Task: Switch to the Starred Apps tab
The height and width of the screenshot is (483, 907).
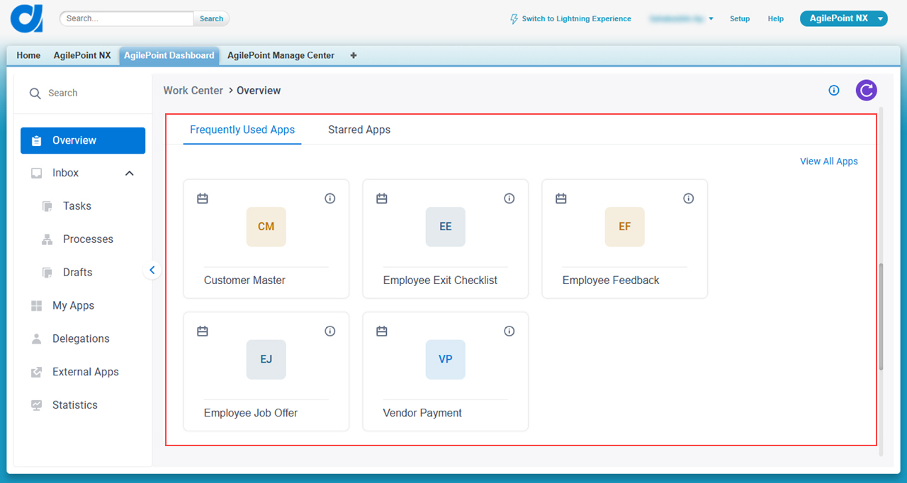Action: (359, 130)
